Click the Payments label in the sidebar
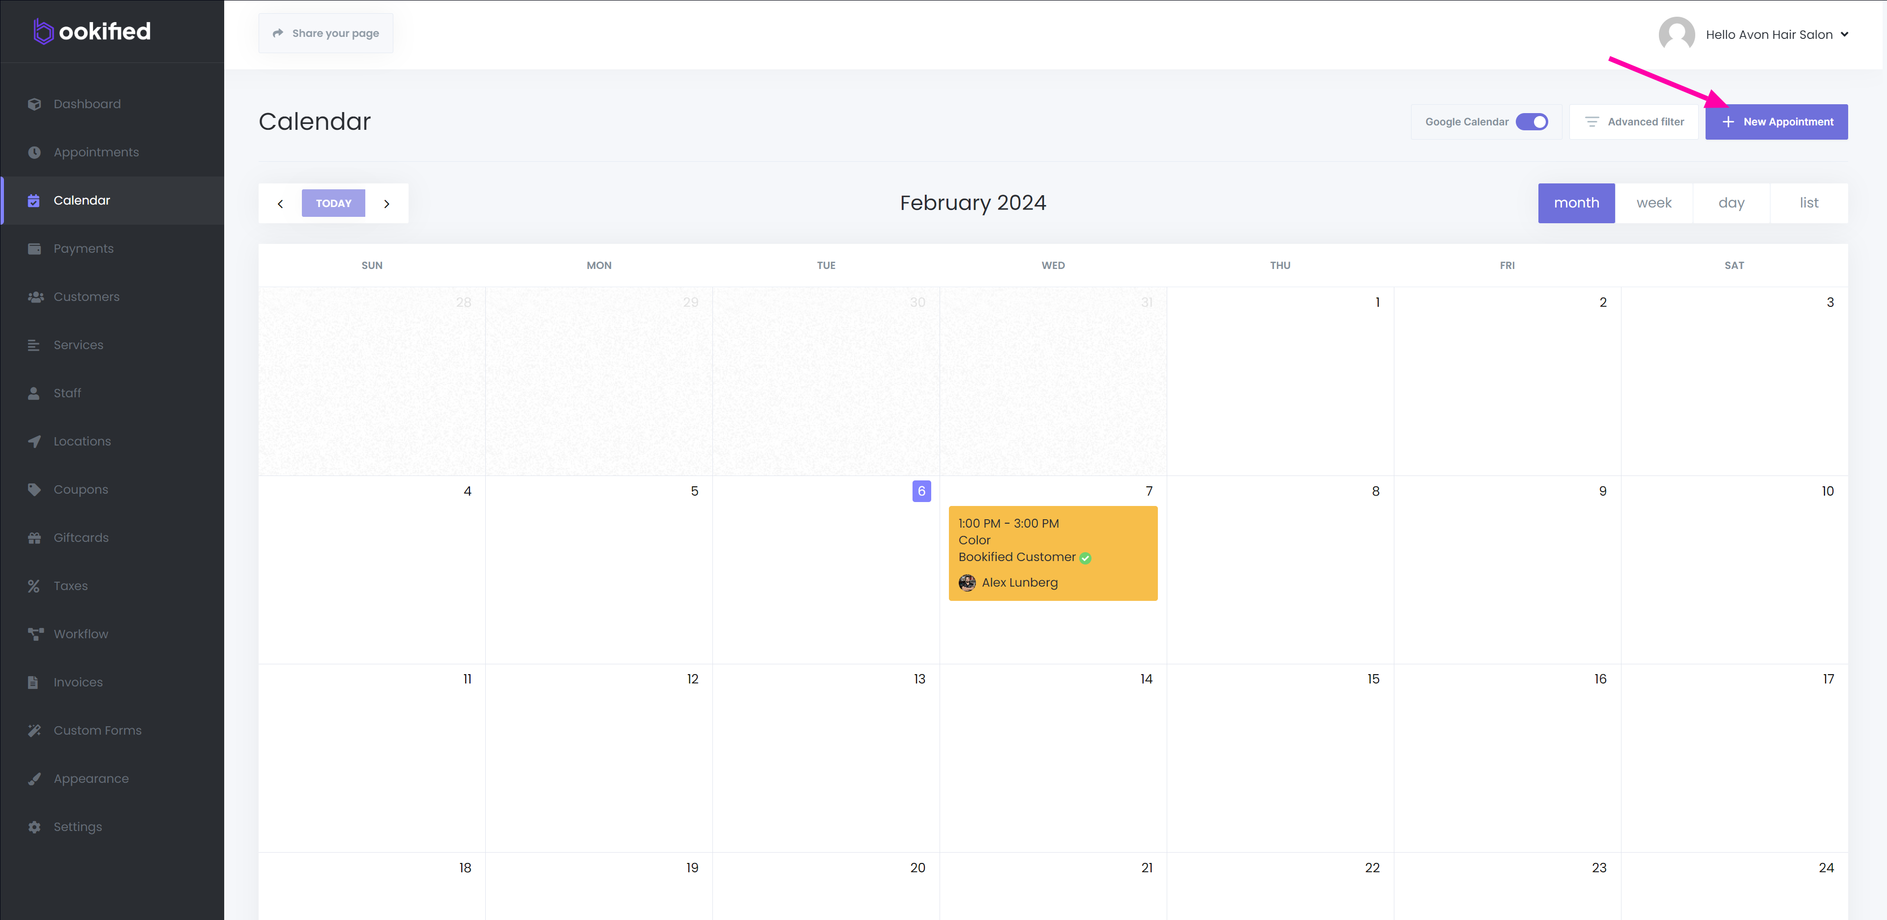 [x=84, y=249]
